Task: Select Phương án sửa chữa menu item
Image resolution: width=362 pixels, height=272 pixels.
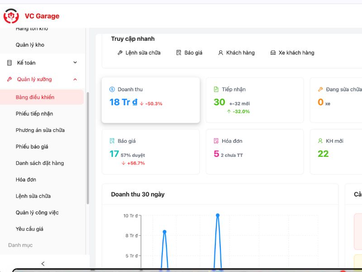Action: pyautogui.click(x=40, y=130)
